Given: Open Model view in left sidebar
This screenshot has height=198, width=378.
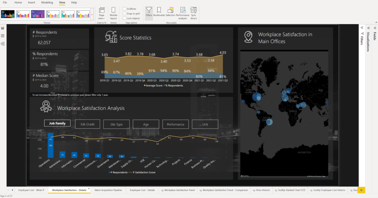Looking at the screenshot, I should 3,44.
